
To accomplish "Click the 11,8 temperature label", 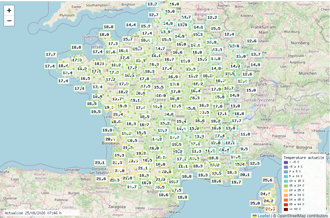I will tap(245, 134).
